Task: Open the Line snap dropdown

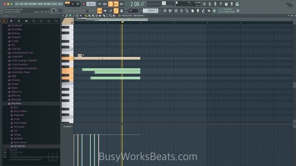Action: (133, 11)
